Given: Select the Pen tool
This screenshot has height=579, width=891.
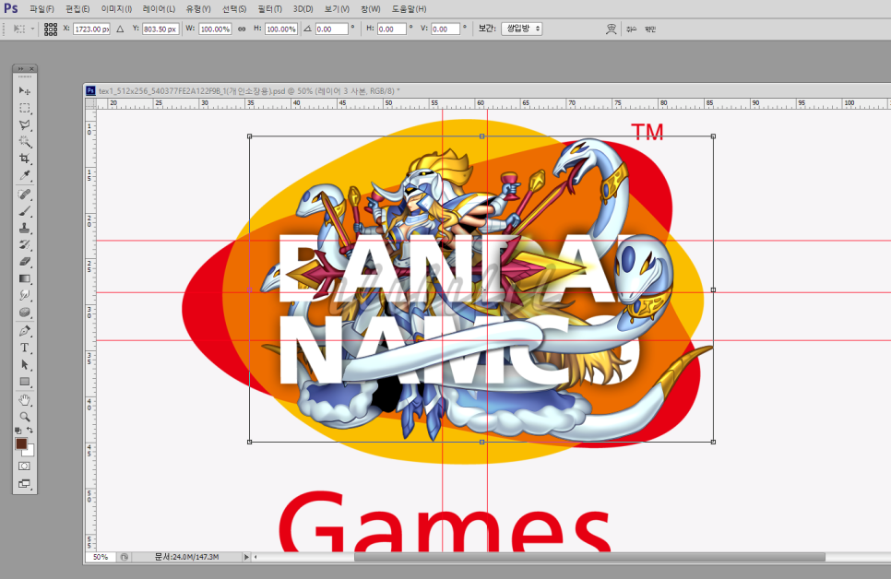Looking at the screenshot, I should tap(24, 331).
